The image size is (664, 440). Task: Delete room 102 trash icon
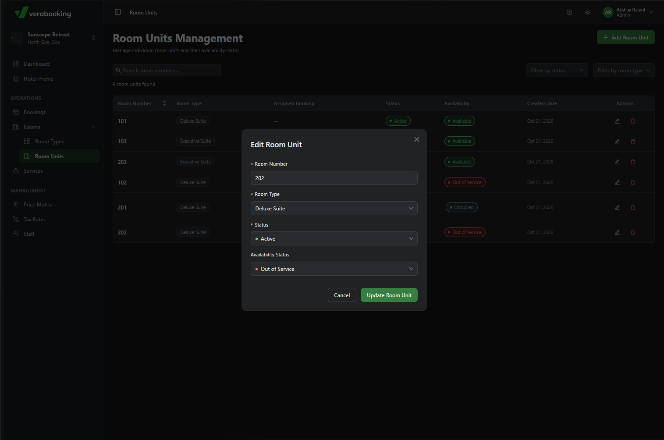tap(633, 182)
